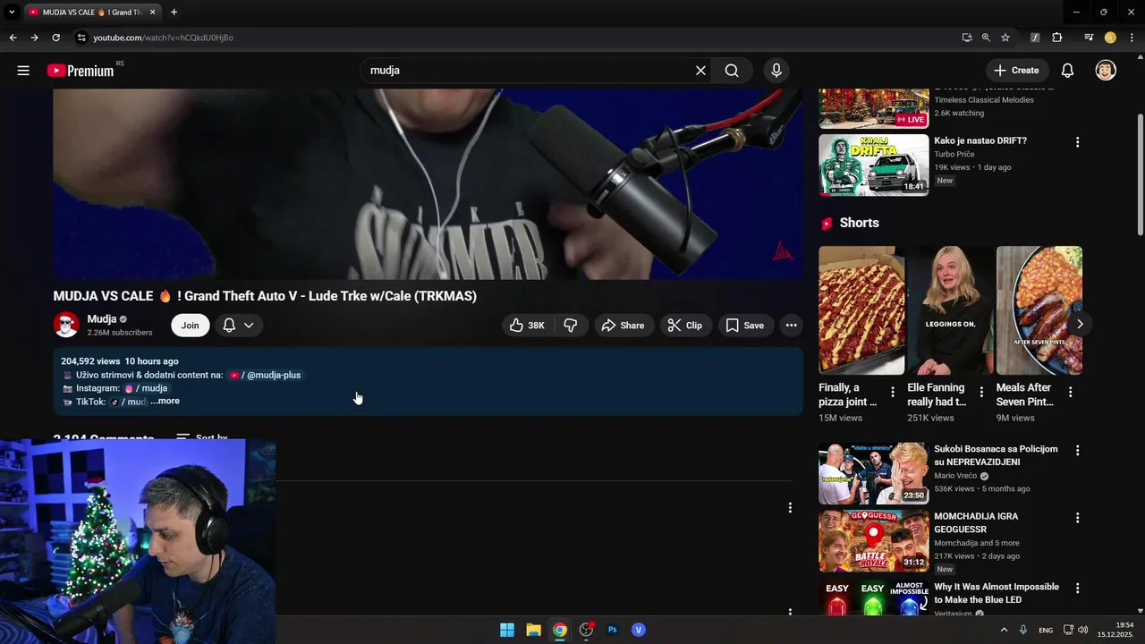The height and width of the screenshot is (644, 1145).
Task: Open options for pizza joint Short
Action: pos(892,392)
